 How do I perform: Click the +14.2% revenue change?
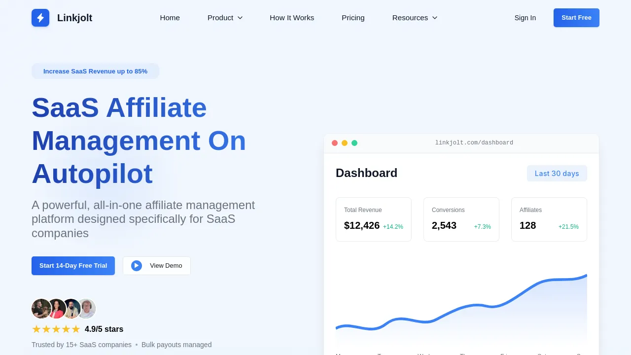pyautogui.click(x=393, y=227)
